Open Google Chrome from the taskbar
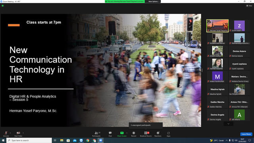The width and height of the screenshot is (254, 143). tap(88, 140)
